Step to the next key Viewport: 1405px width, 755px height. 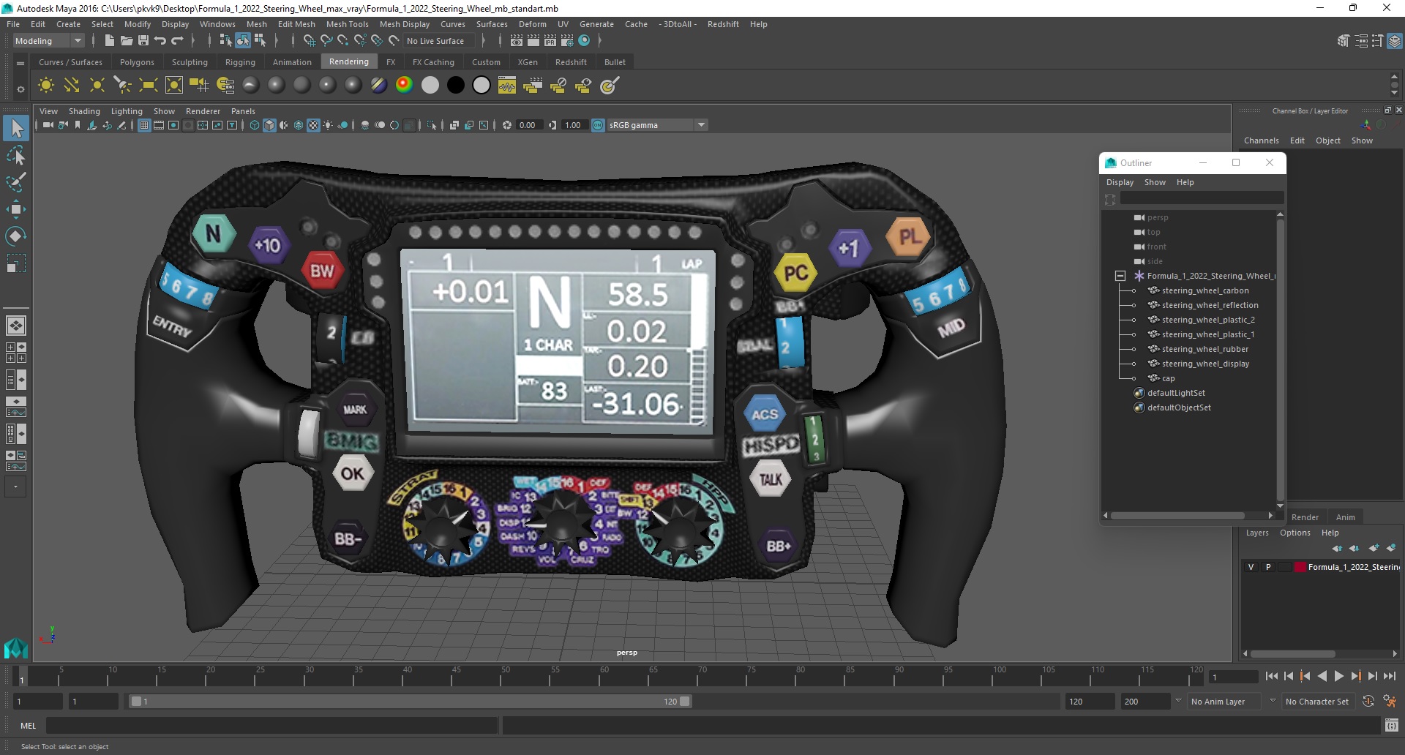(1355, 677)
